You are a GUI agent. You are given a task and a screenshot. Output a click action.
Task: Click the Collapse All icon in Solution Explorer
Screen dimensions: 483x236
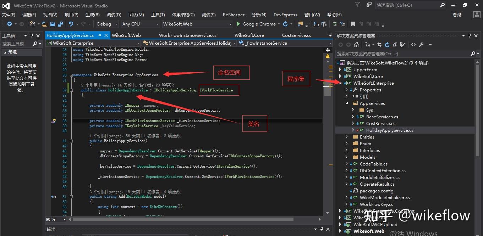click(395, 44)
